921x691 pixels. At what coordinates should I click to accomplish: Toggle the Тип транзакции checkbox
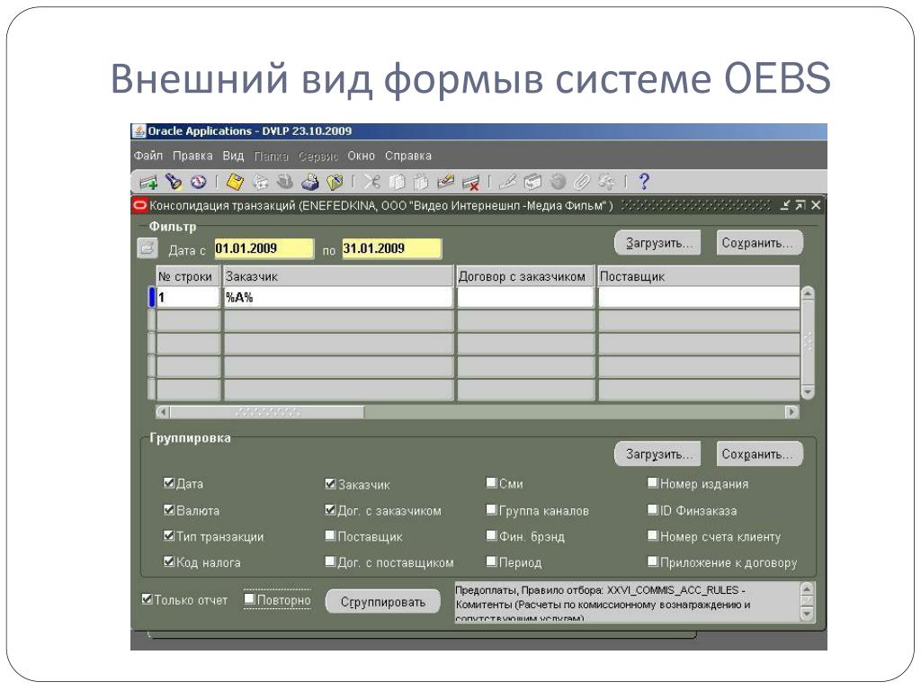169,535
